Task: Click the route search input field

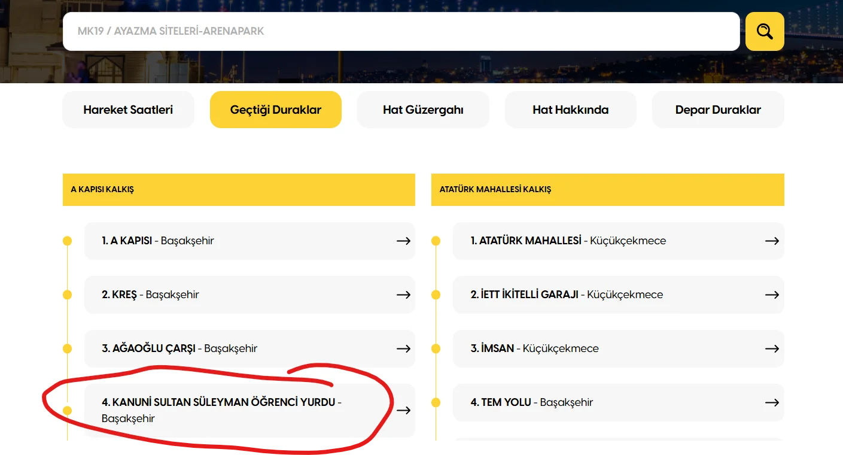Action: click(401, 31)
